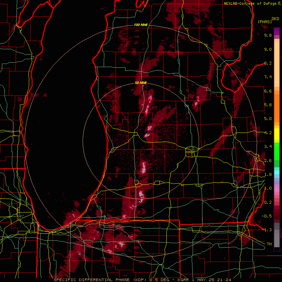Click the "3.4" legend value
This screenshot has width=282, height=282.
point(268,147)
